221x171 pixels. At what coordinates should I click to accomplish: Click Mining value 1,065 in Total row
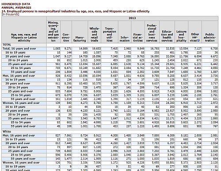57,49
